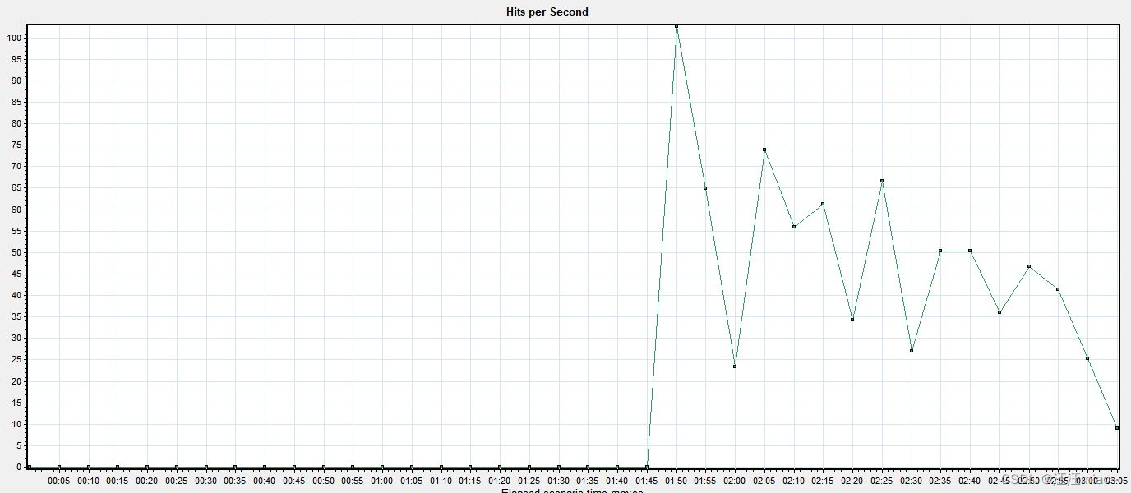Click the y-axis label "50"
The image size is (1131, 493).
click(x=16, y=252)
